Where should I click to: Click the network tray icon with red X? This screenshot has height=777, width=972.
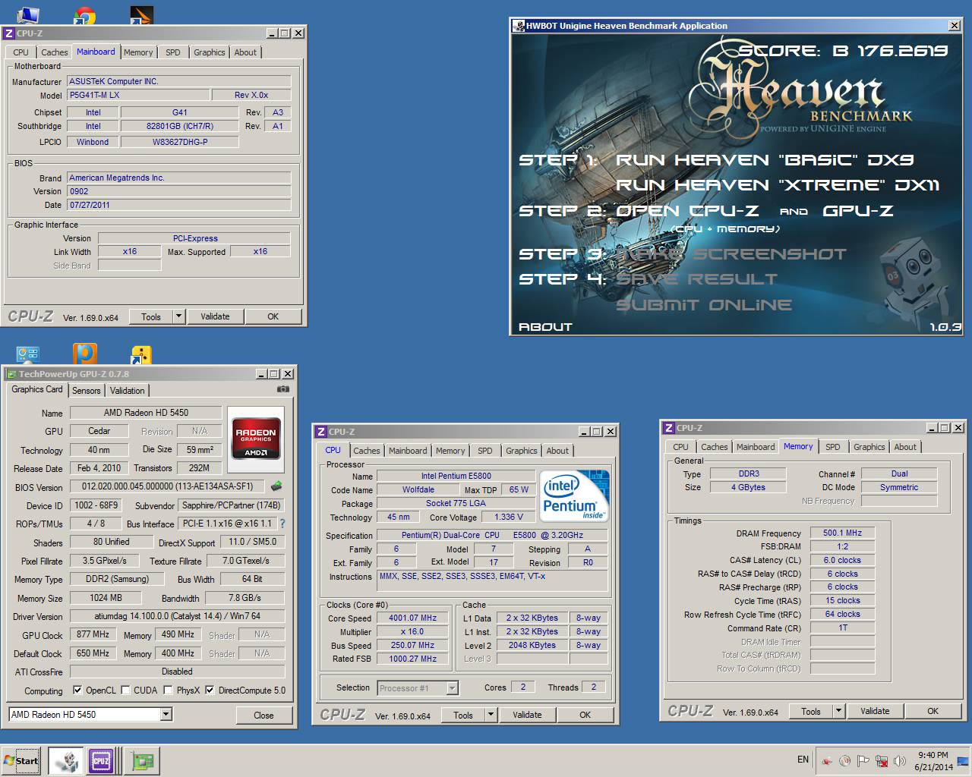(882, 760)
